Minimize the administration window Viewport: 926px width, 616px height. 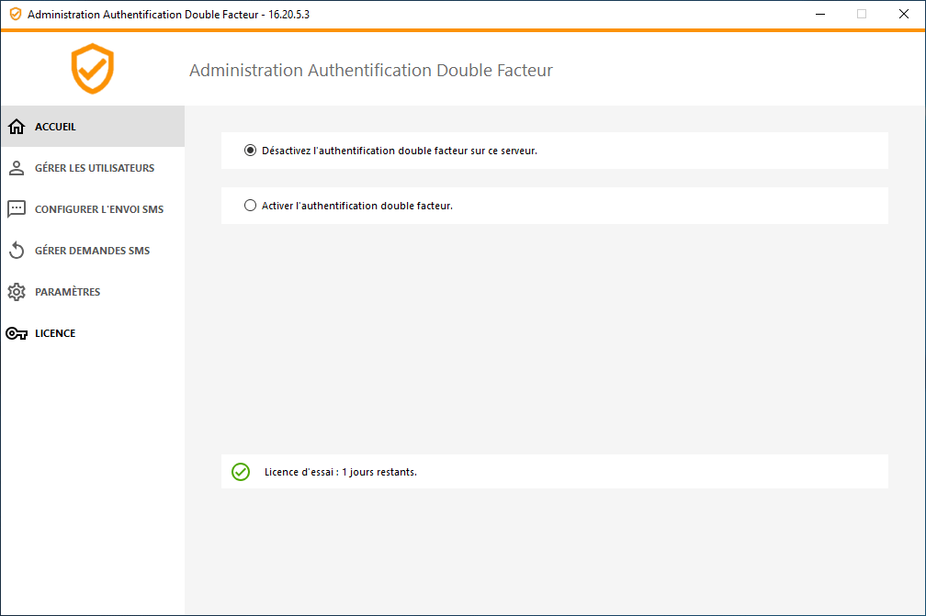point(820,14)
